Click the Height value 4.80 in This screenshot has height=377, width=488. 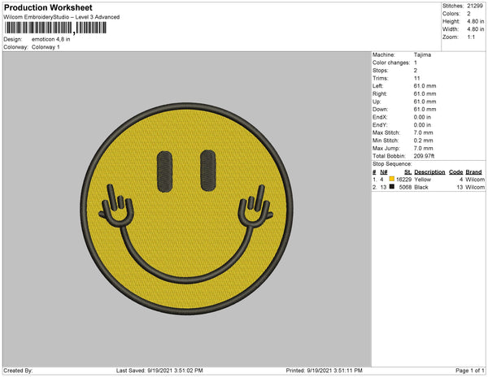click(475, 21)
